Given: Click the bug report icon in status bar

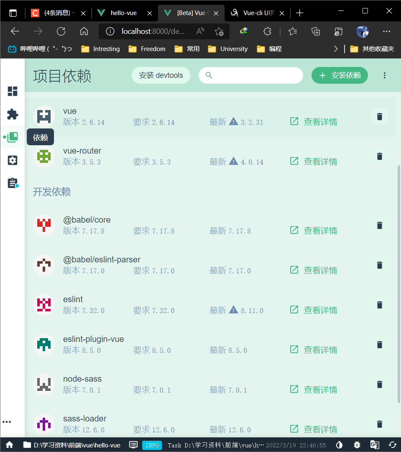Looking at the screenshot, I should click(x=357, y=445).
